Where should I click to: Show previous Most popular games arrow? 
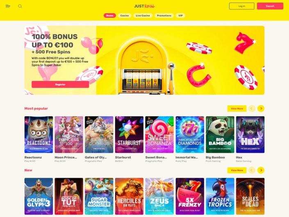click(252, 108)
